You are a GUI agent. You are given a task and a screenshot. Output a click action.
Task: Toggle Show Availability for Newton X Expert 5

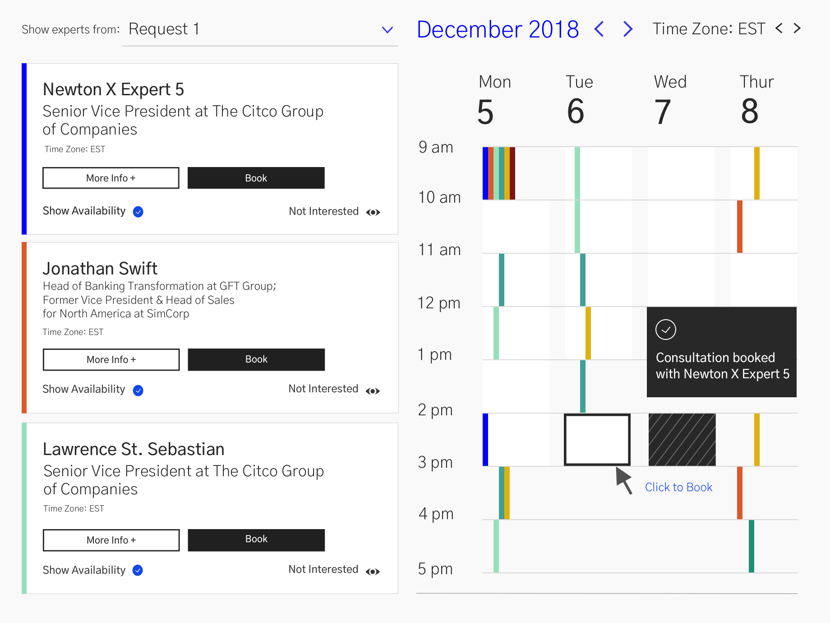[x=138, y=211]
